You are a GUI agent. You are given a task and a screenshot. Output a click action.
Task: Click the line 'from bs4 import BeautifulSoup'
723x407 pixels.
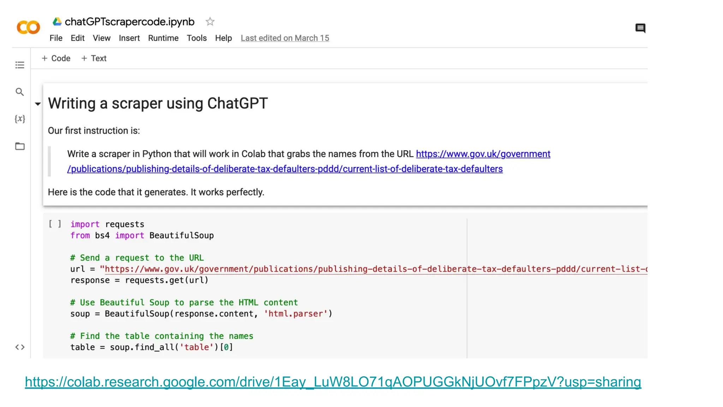pos(142,236)
